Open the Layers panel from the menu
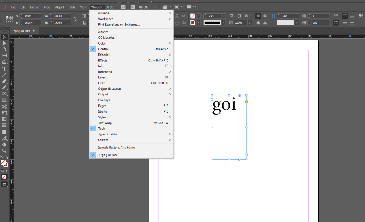This screenshot has height=222, width=365. tap(102, 77)
